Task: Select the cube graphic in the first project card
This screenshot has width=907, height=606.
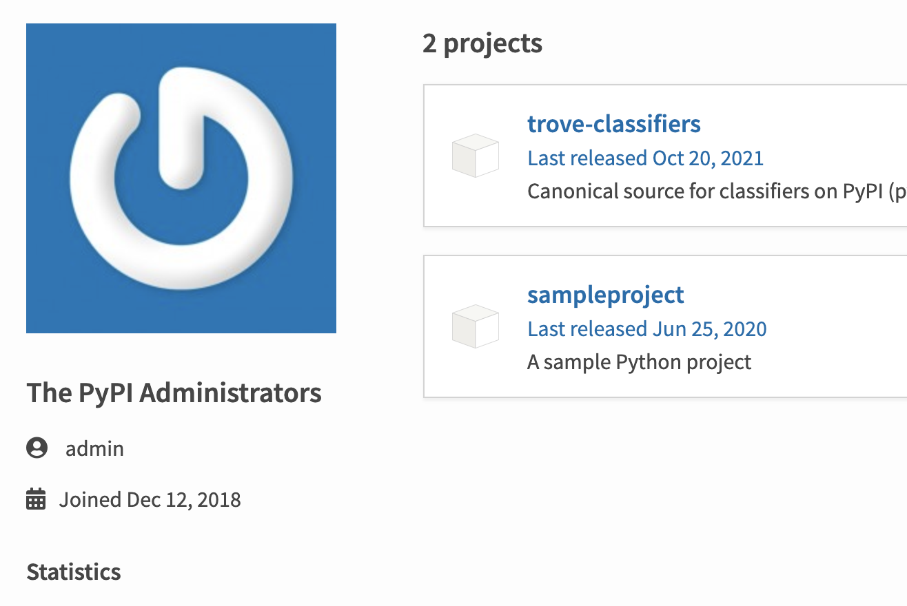Action: pyautogui.click(x=475, y=156)
